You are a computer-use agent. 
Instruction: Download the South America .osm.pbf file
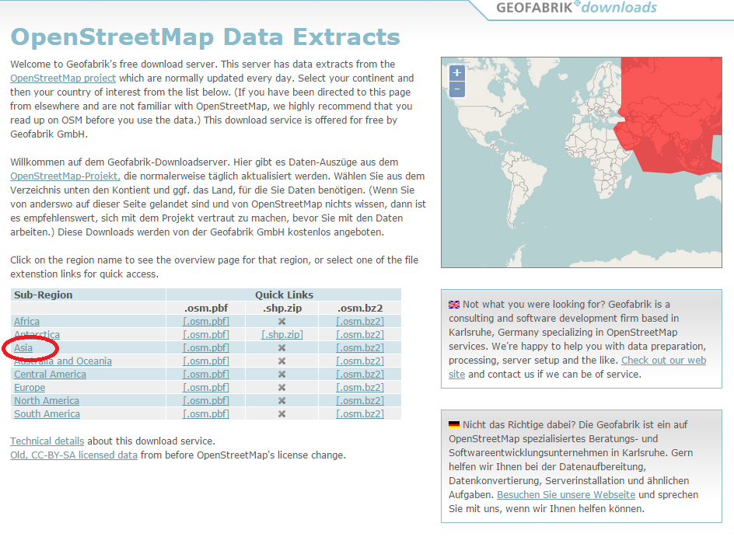click(x=205, y=413)
